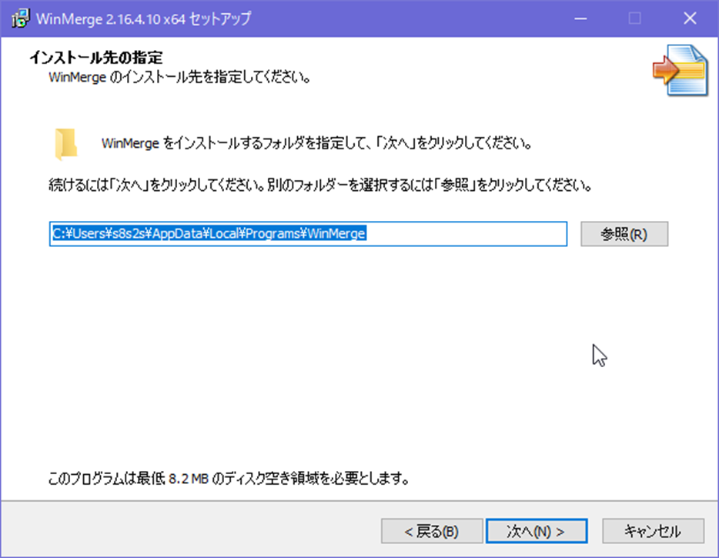The width and height of the screenshot is (719, 558).
Task: Click the yellow folder icon
Action: click(x=65, y=144)
